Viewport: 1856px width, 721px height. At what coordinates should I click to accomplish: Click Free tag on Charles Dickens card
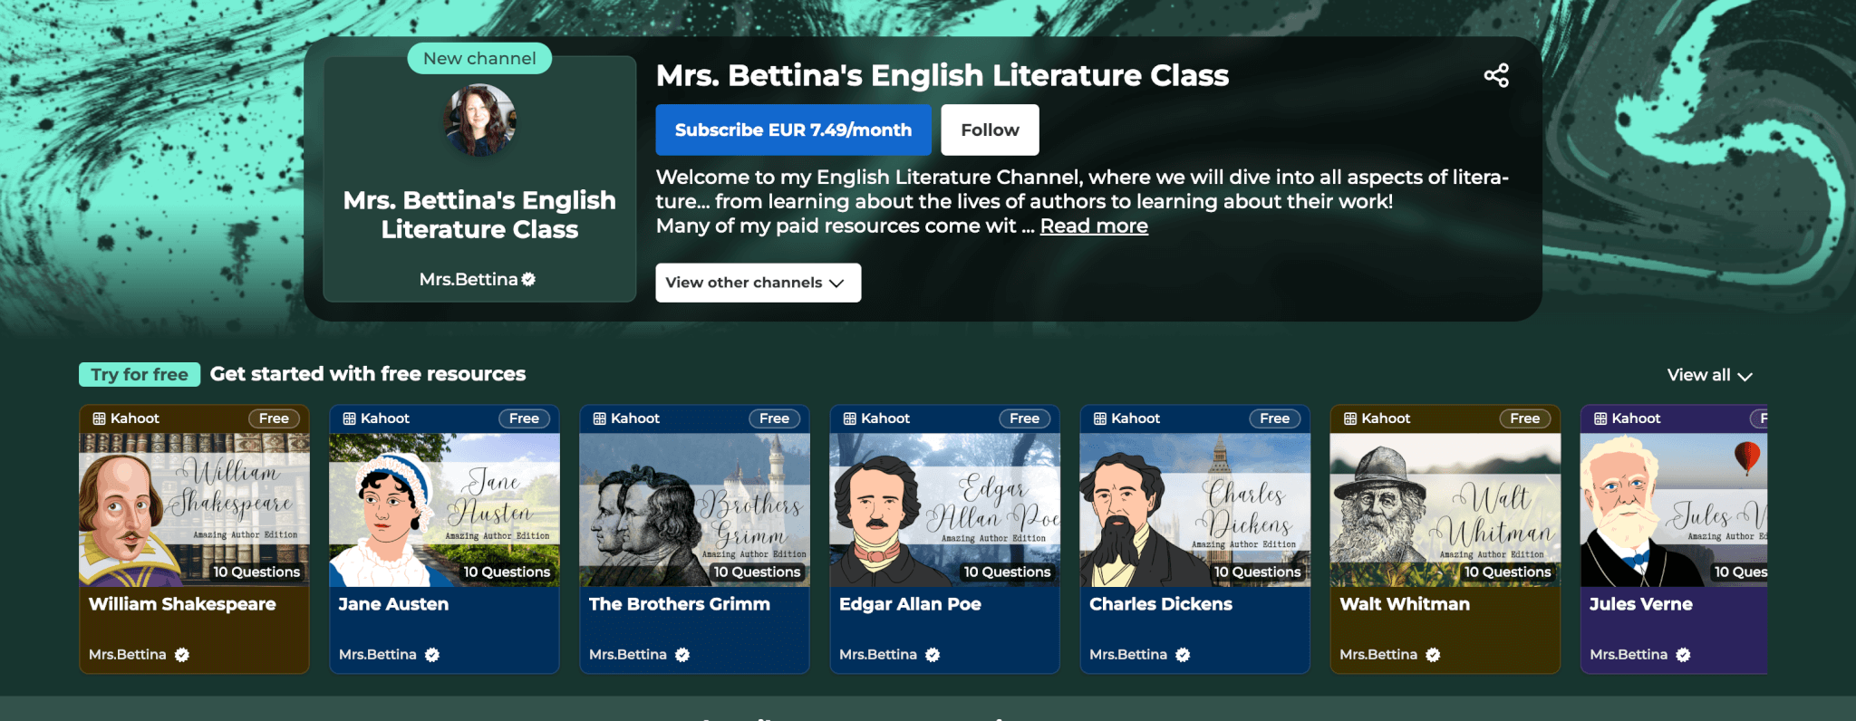1274,418
